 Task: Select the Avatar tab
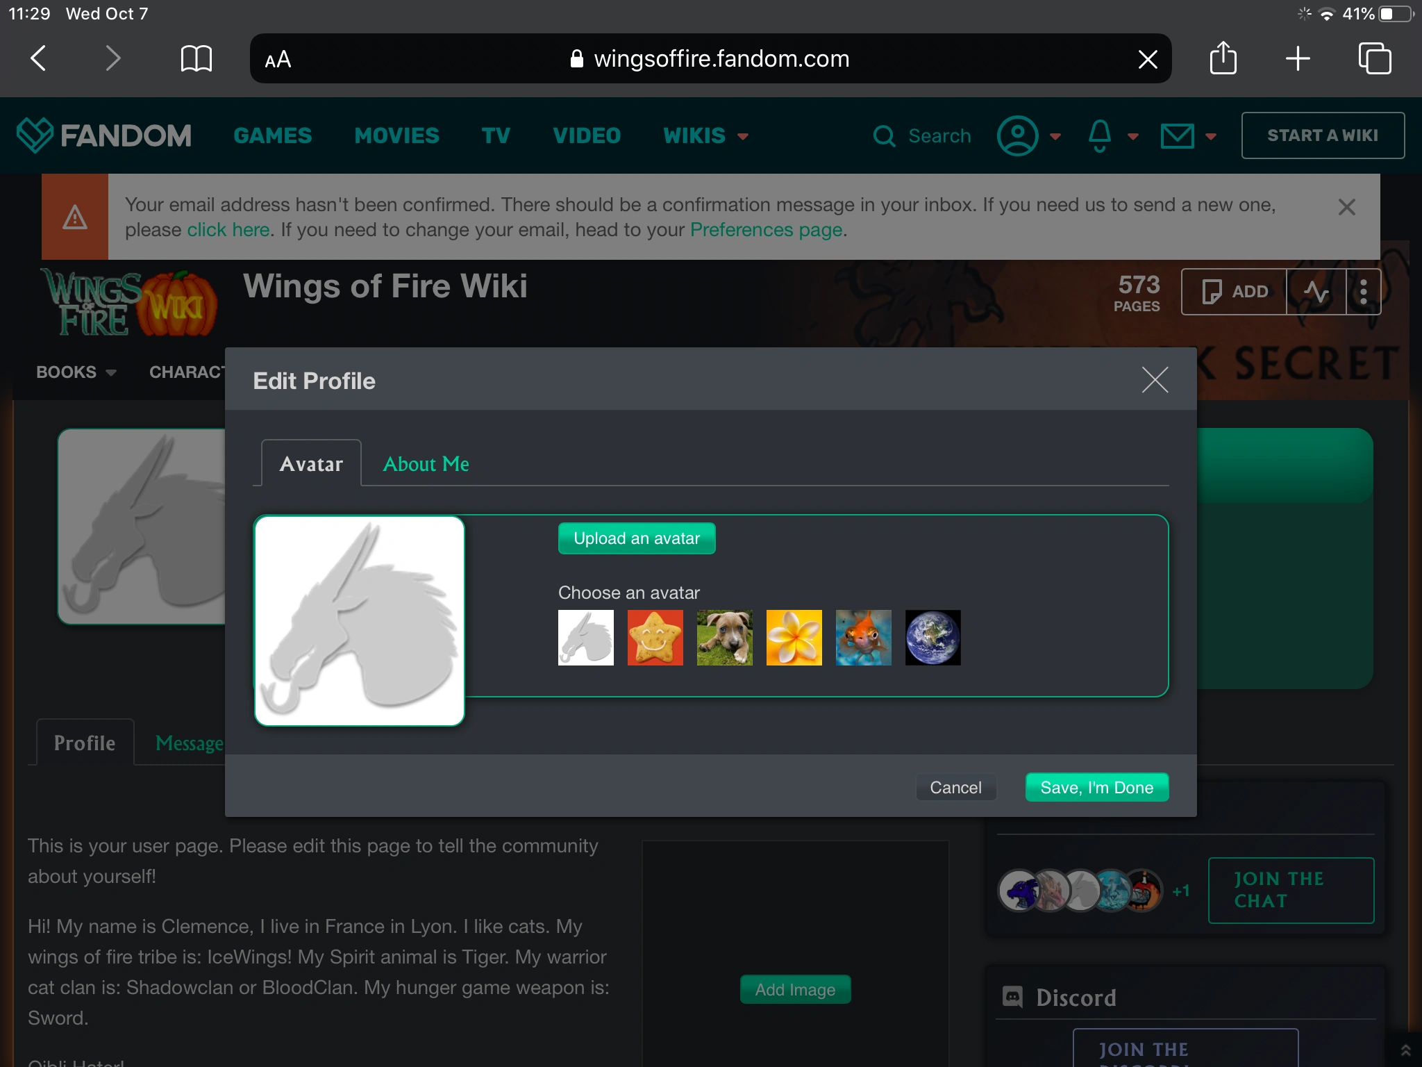pyautogui.click(x=311, y=464)
